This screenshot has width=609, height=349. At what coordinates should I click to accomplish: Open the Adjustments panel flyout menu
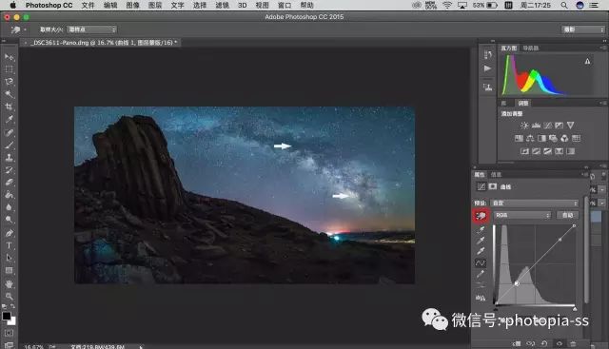tap(603, 103)
